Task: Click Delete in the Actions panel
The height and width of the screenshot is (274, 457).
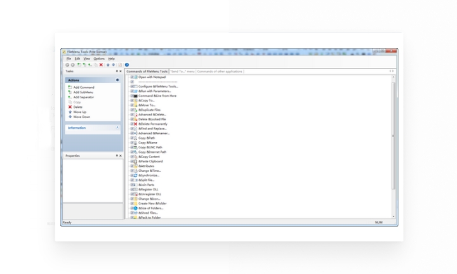Action: (78, 107)
